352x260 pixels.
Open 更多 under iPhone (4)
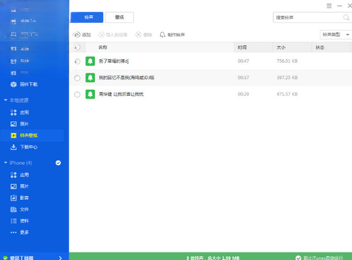pyautogui.click(x=20, y=232)
